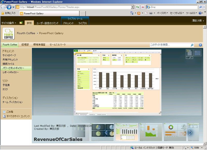
Task: Open サイトのページ in the sidebar
Action: (x=9, y=55)
